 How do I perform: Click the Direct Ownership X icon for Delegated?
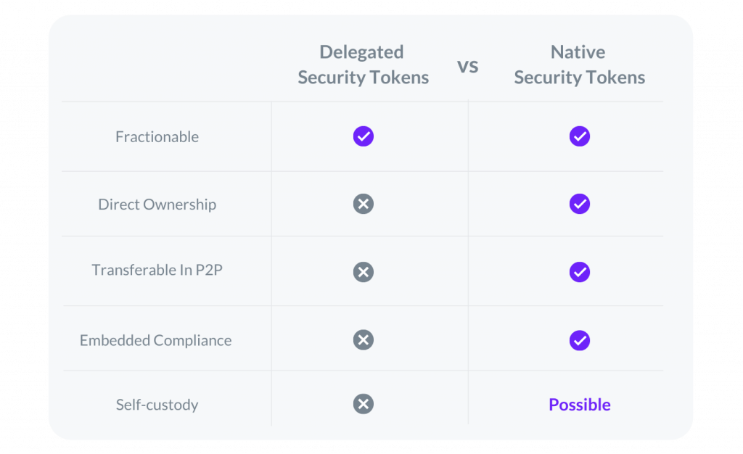point(364,204)
